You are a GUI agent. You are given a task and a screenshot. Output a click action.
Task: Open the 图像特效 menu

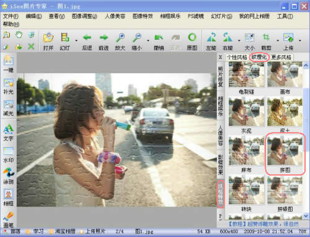pyautogui.click(x=143, y=16)
